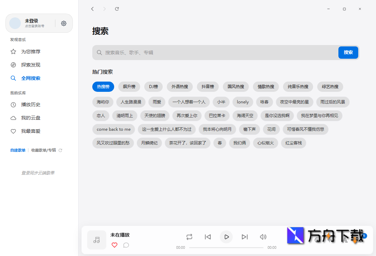Viewport: 376px width, 256px height.
Task: Open the 探索发现 compass icon
Action: coord(13,65)
